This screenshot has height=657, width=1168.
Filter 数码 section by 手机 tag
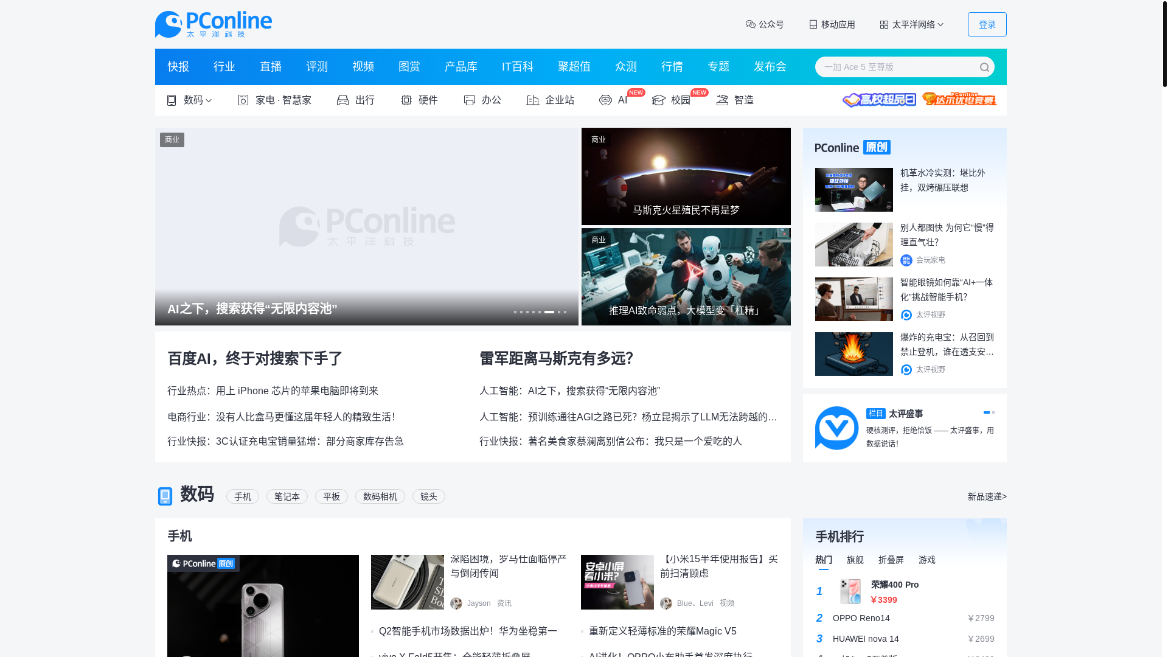click(x=243, y=497)
